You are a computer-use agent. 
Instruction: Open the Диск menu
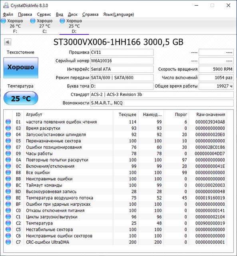click(72, 14)
